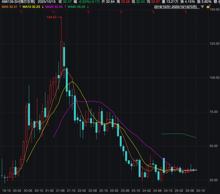Click the 25-10 date on time axis

[x=200, y=190]
